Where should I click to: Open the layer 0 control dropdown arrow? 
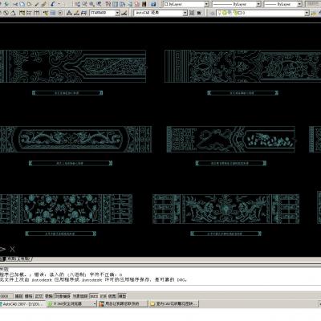(x=307, y=13)
